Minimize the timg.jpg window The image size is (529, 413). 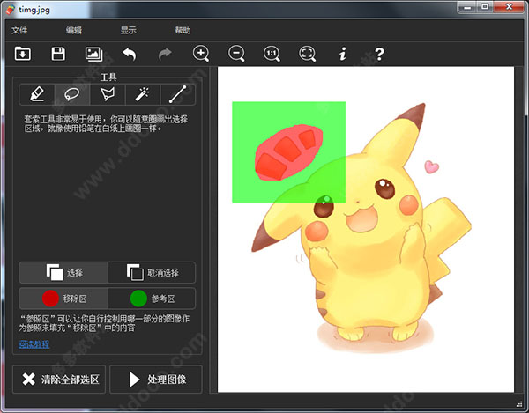click(467, 7)
